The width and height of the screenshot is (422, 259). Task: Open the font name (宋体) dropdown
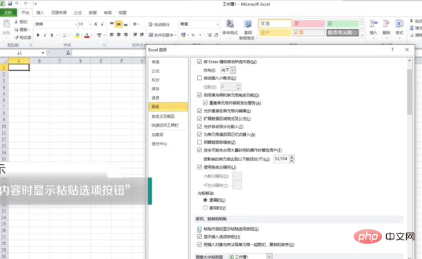[76, 24]
